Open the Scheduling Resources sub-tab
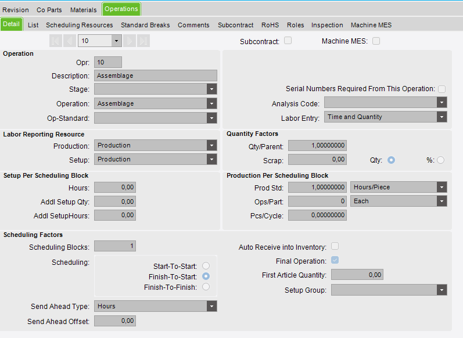 tap(80, 25)
